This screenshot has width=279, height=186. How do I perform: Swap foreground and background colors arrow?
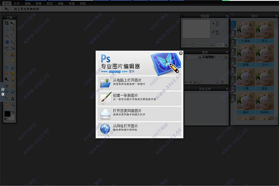pyautogui.click(x=13, y=113)
